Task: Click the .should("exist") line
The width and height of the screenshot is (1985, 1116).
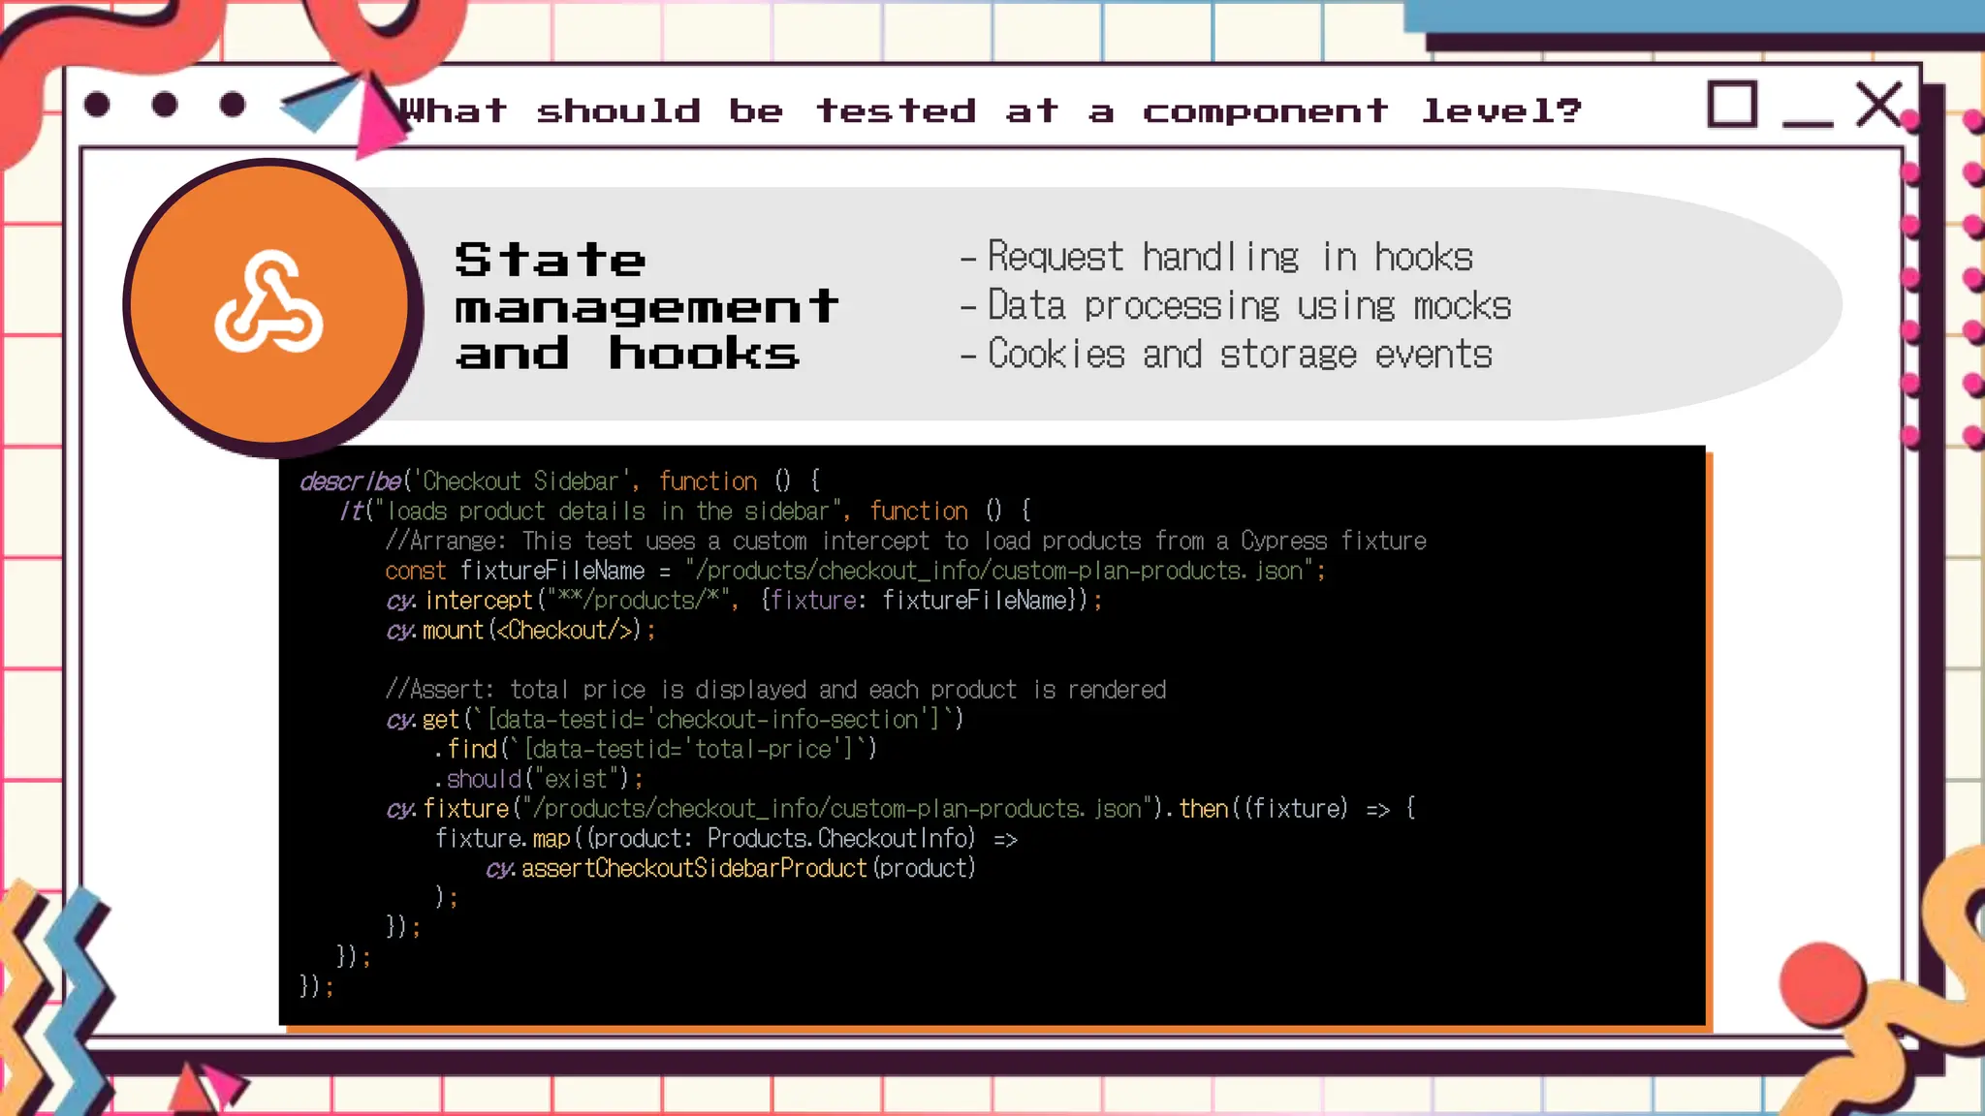Action: [538, 779]
